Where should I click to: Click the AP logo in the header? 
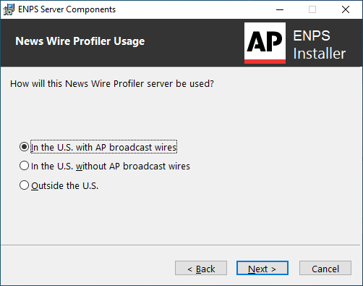(x=265, y=43)
